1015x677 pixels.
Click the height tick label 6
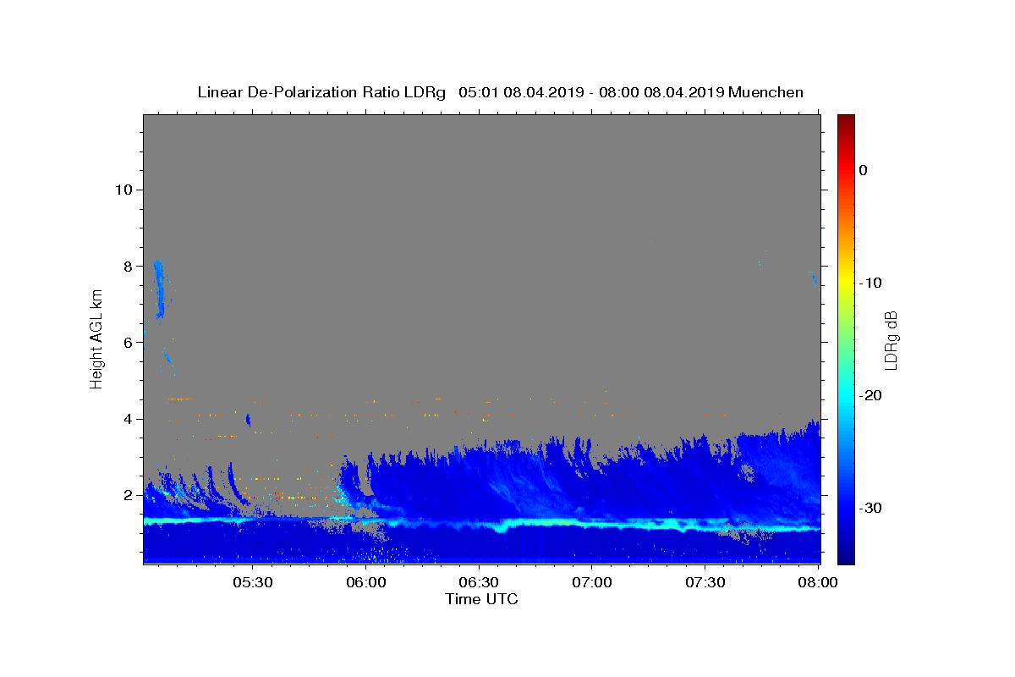point(128,342)
